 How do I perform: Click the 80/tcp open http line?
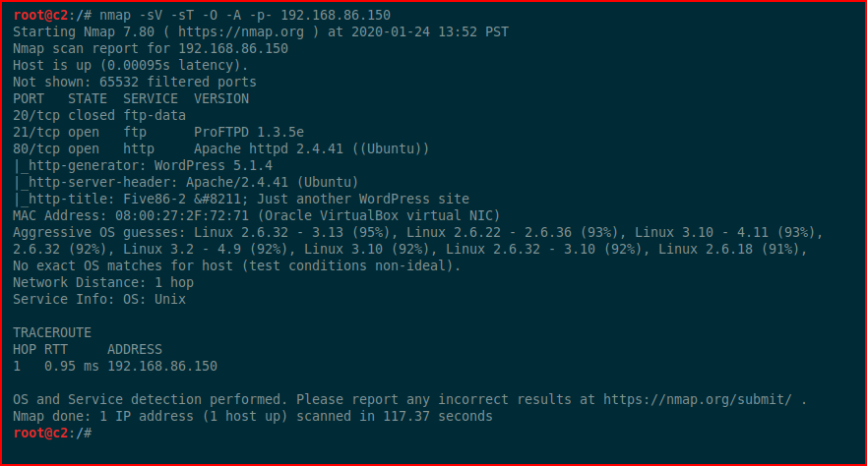[x=221, y=149]
